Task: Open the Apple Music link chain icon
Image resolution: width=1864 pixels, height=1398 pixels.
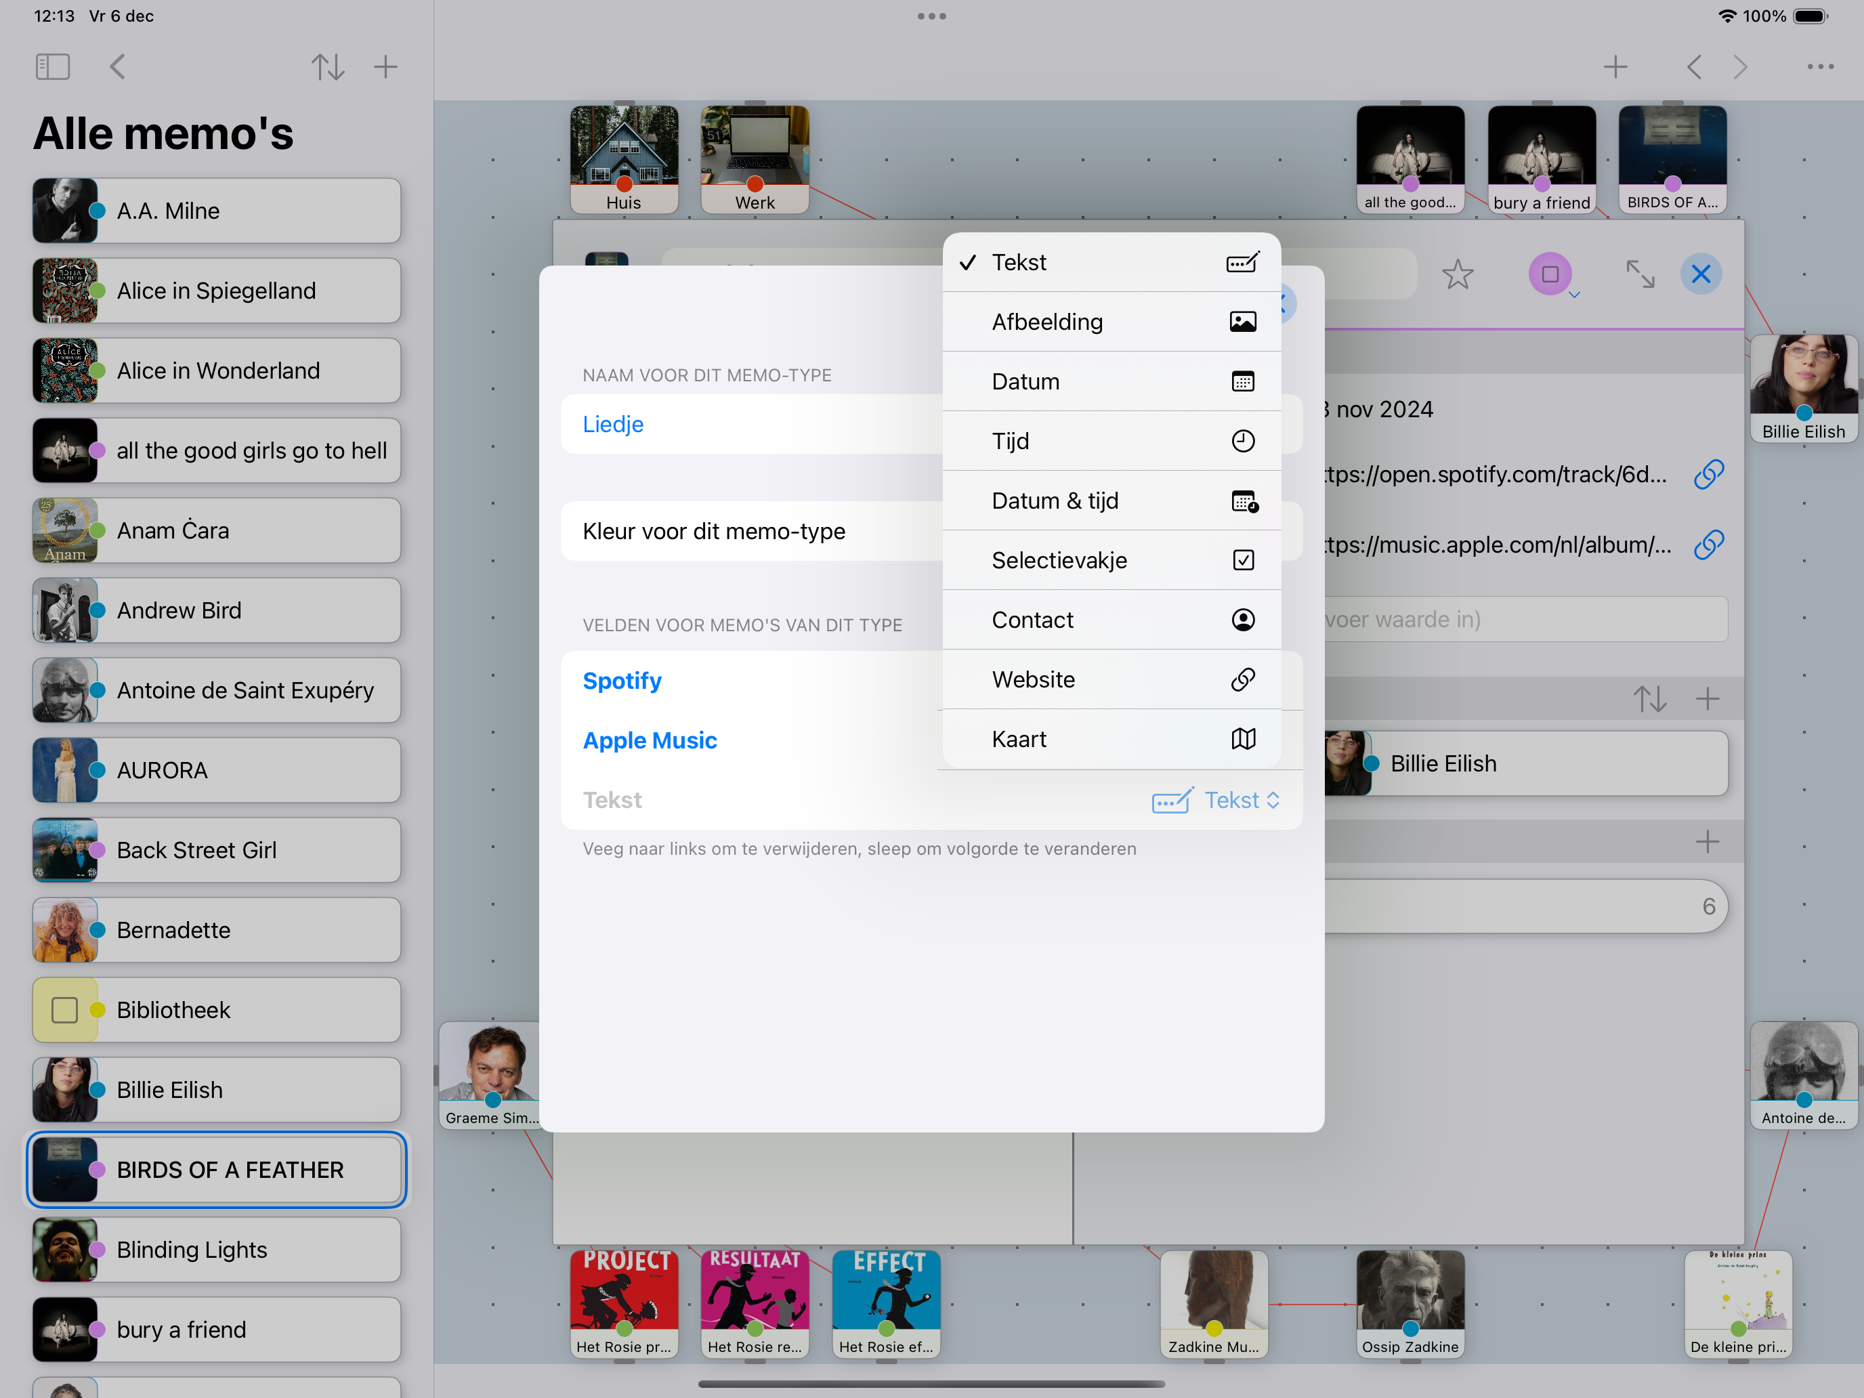Action: tap(1708, 545)
